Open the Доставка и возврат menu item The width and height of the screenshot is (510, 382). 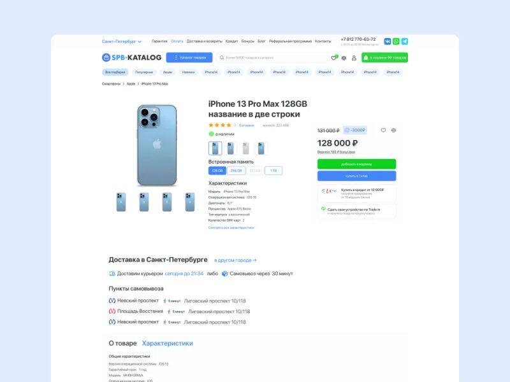tap(204, 41)
